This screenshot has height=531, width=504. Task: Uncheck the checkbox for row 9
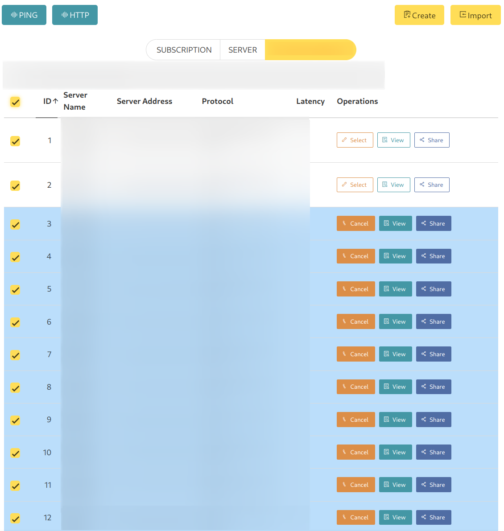pos(15,420)
